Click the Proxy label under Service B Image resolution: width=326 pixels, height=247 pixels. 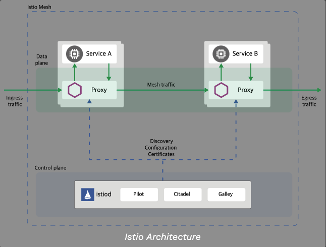(246, 90)
